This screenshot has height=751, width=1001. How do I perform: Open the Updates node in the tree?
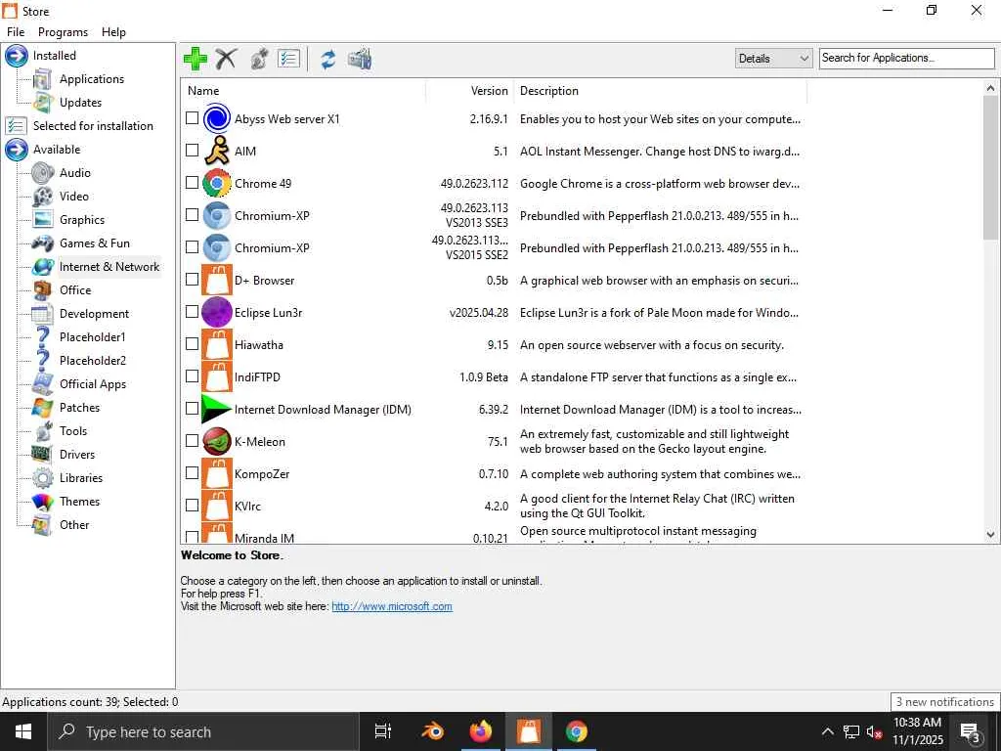[80, 102]
